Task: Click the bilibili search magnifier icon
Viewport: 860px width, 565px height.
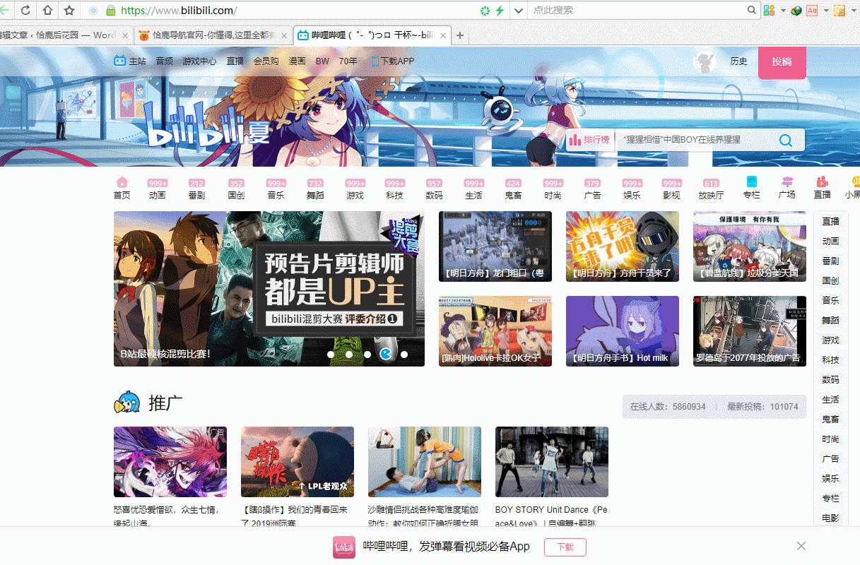Action: [785, 140]
